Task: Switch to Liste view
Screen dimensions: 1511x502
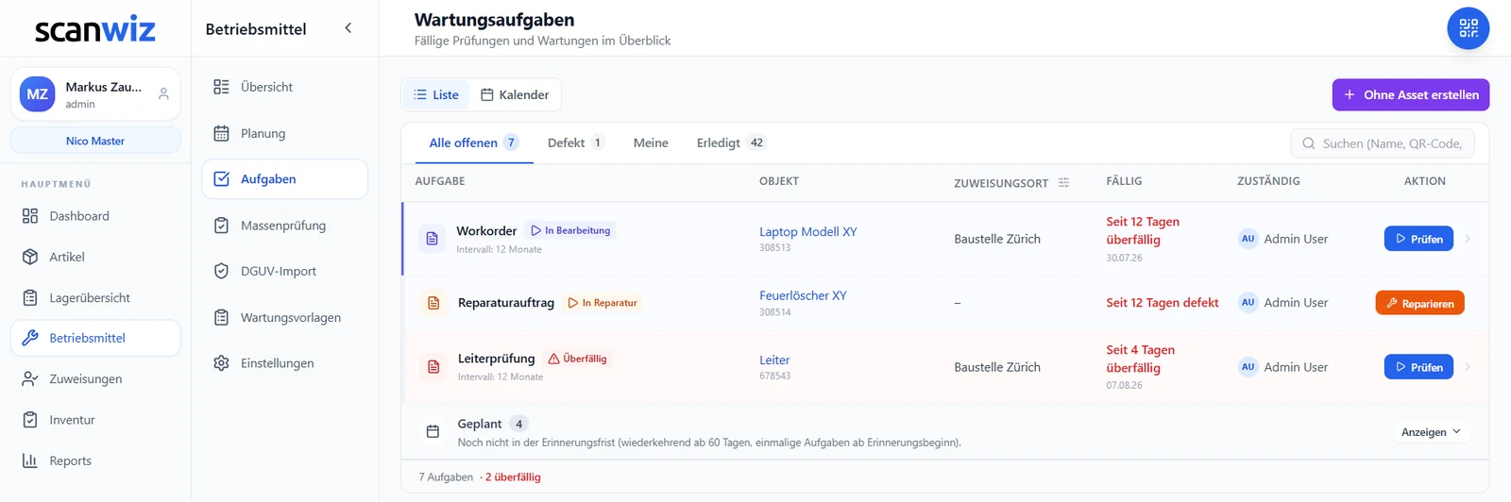Action: coord(436,94)
